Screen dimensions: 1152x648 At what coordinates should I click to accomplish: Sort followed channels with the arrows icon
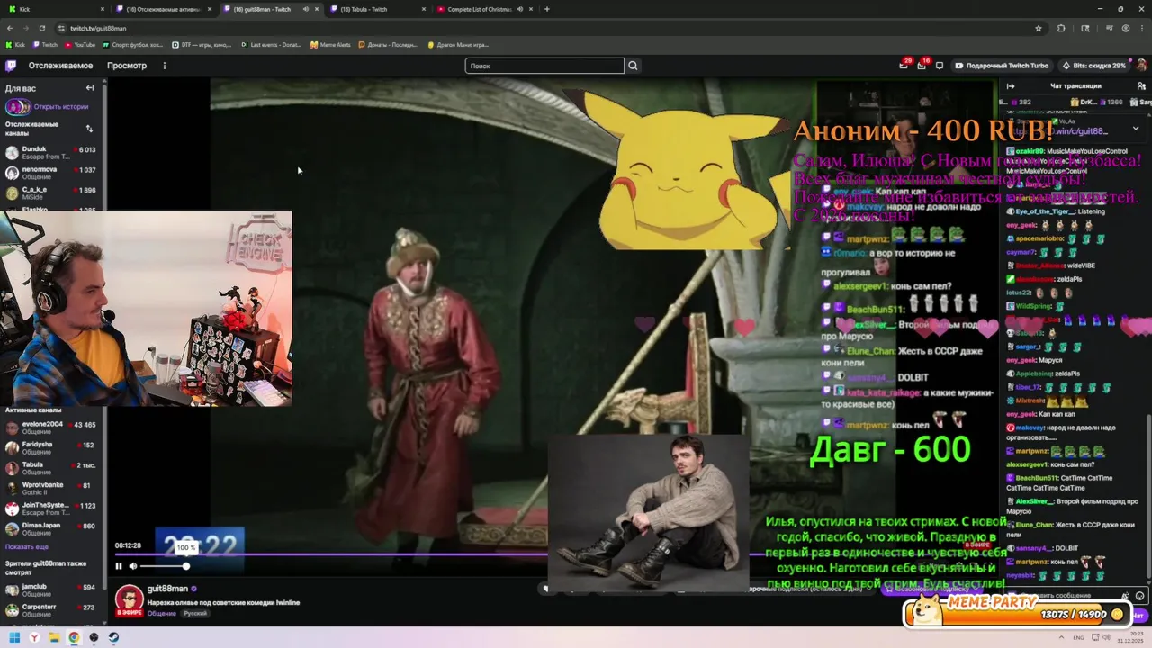tap(89, 129)
